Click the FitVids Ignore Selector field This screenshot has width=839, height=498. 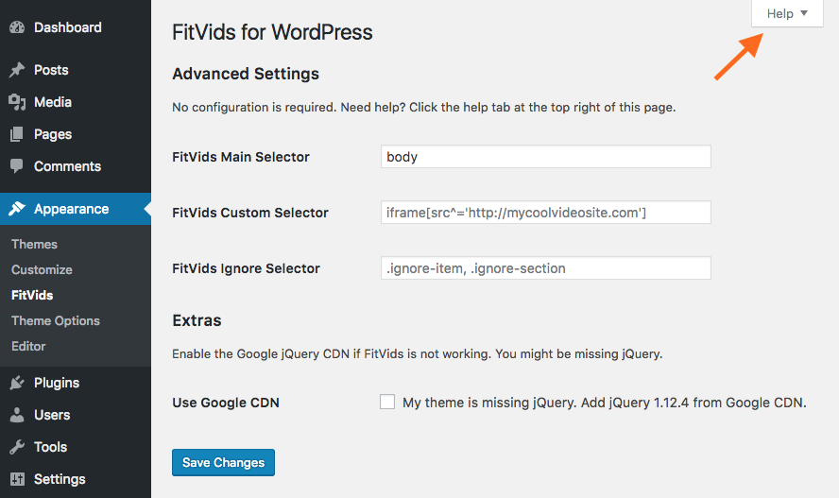click(x=546, y=268)
